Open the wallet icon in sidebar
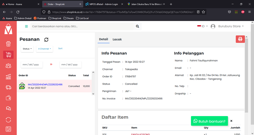 click(x=8, y=98)
